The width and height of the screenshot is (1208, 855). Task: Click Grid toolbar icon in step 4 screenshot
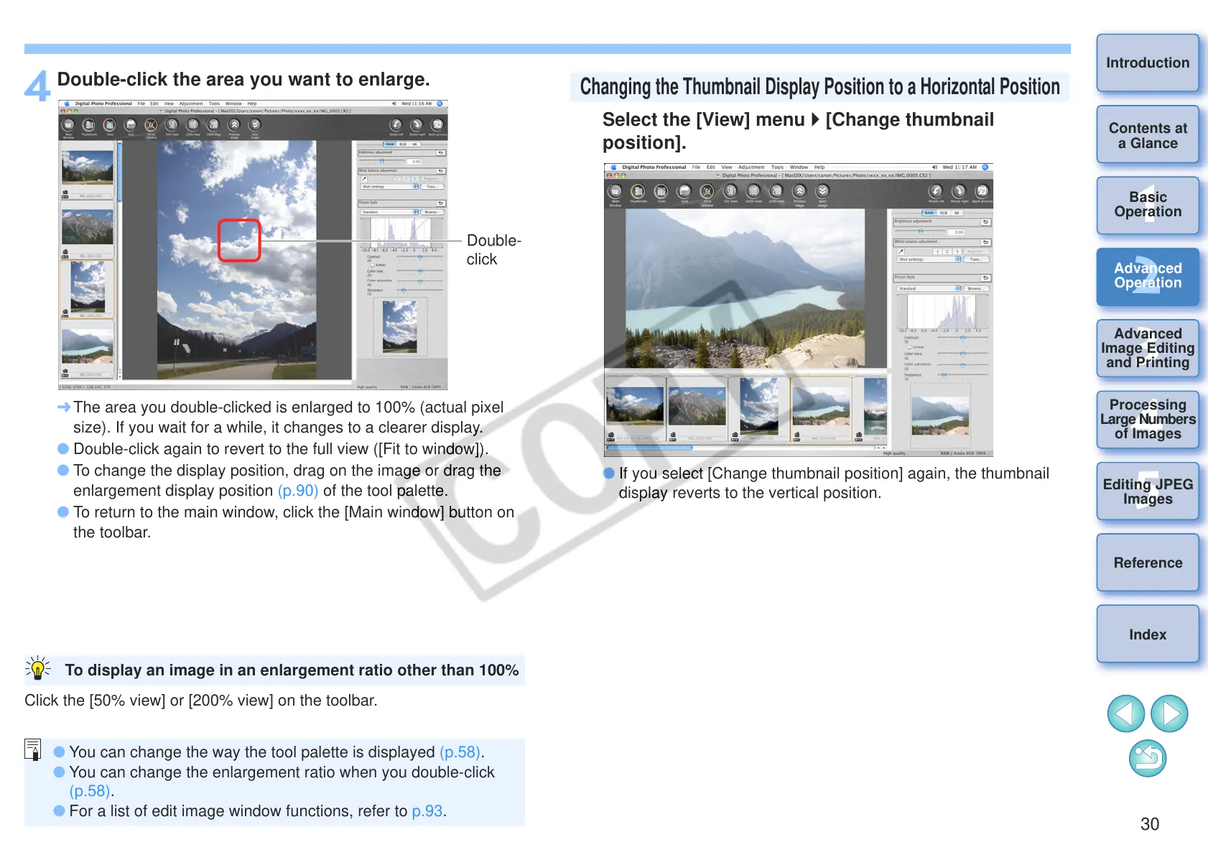coord(130,126)
